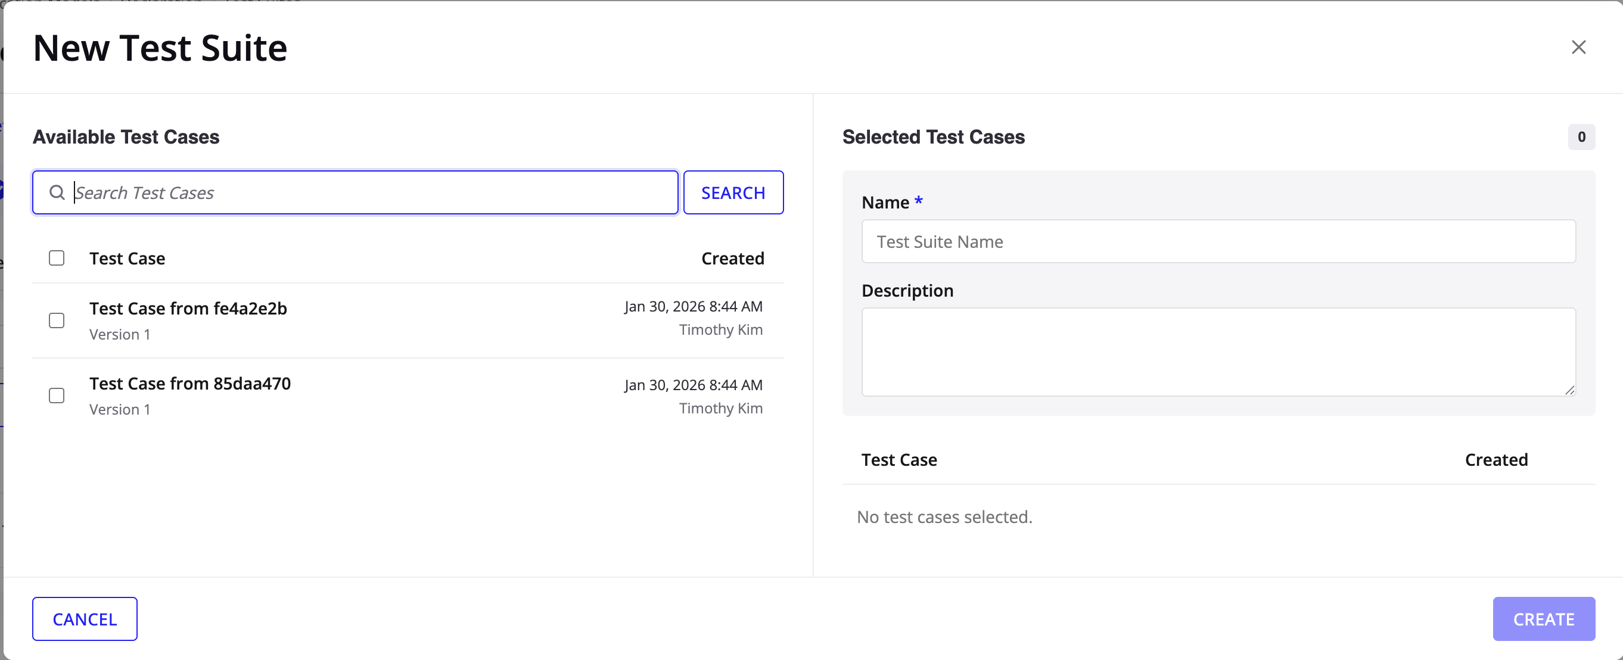Viewport: 1623px width, 660px height.
Task: Click the date in the fe4a2e2b row
Action: coord(694,306)
